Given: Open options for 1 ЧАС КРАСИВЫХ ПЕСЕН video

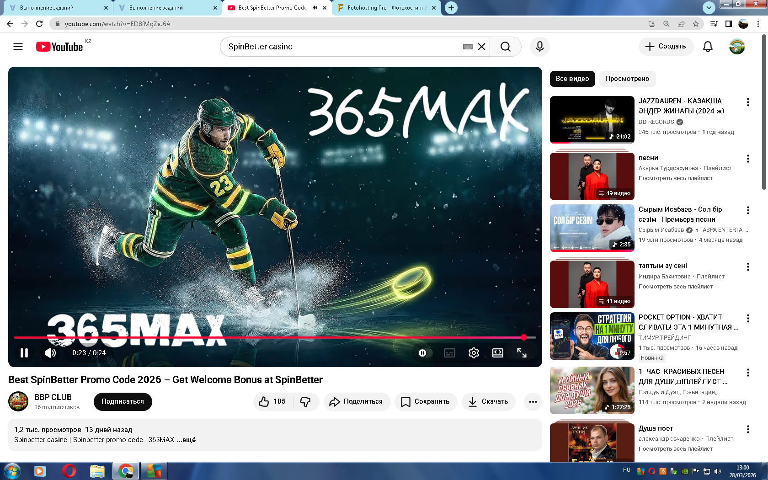Looking at the screenshot, I should 748,373.
